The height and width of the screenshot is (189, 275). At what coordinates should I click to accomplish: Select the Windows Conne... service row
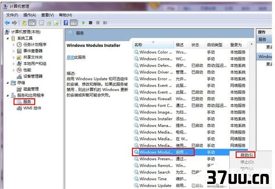point(190,59)
